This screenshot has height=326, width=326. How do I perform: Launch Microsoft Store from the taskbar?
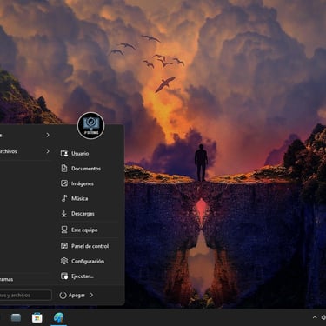tap(37, 318)
